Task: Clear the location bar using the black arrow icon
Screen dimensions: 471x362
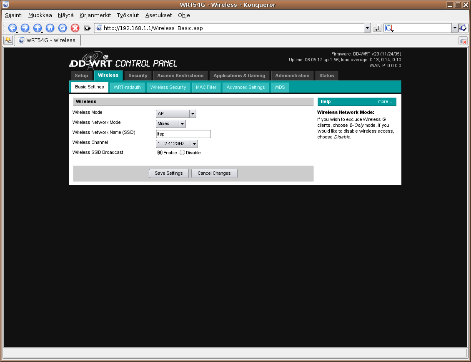Action: point(88,28)
